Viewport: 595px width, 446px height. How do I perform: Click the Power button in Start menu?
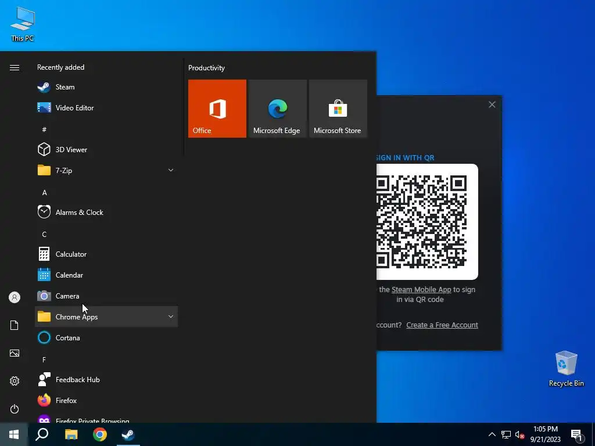pos(15,409)
